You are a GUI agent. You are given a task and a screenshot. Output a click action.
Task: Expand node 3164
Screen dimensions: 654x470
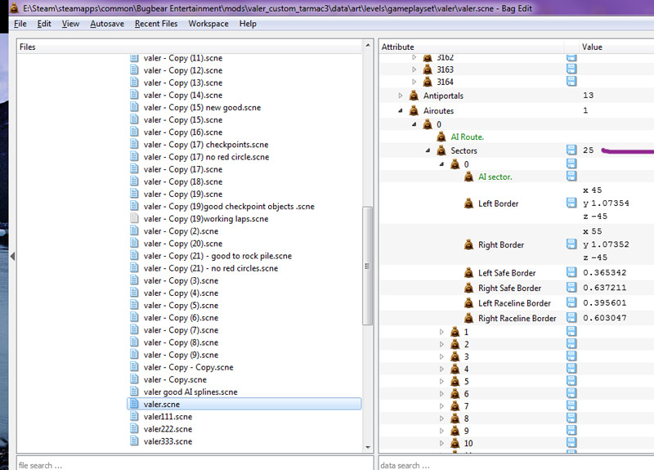pyautogui.click(x=414, y=82)
